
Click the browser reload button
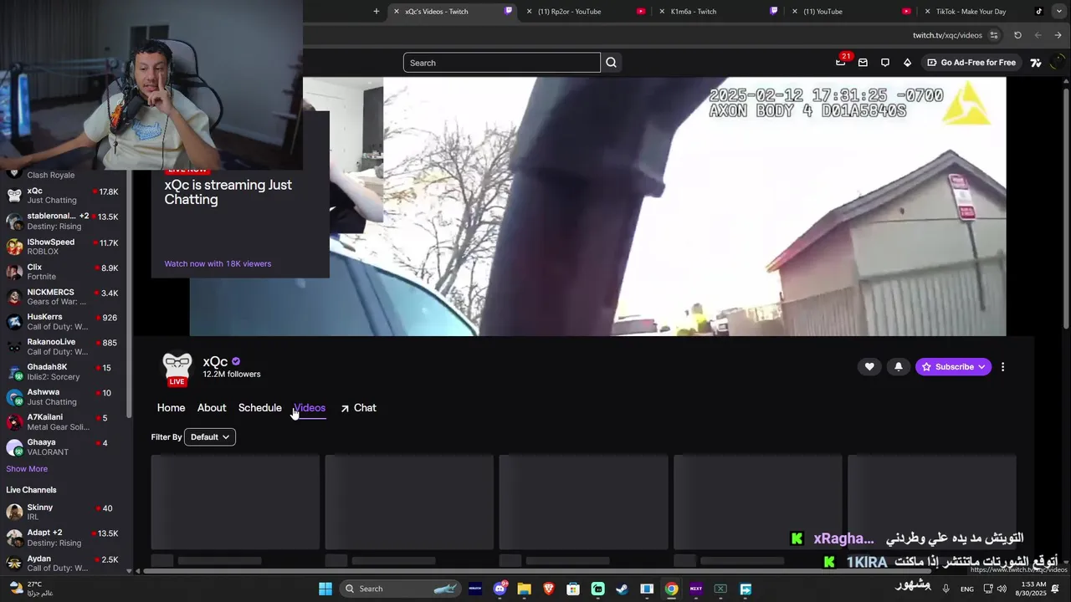pyautogui.click(x=1017, y=35)
